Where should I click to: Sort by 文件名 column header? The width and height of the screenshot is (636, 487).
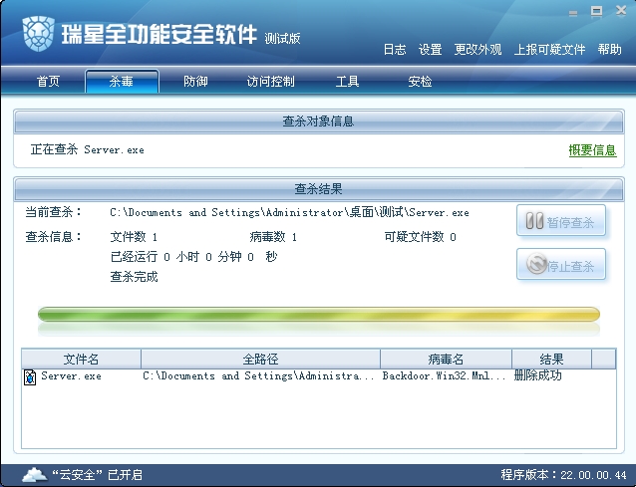81,359
